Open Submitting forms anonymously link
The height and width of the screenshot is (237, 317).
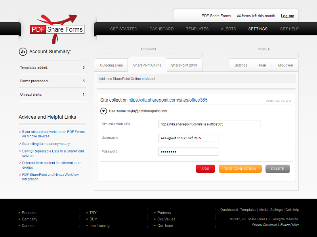pyautogui.click(x=46, y=144)
